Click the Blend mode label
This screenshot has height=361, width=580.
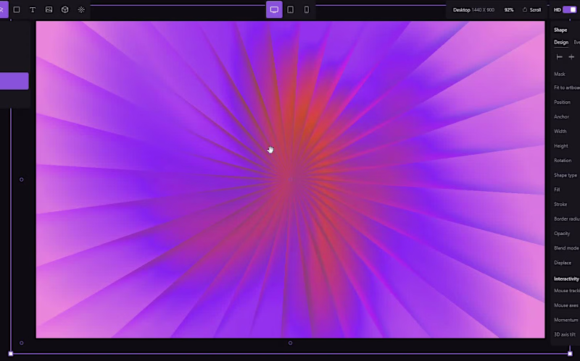[x=566, y=247]
